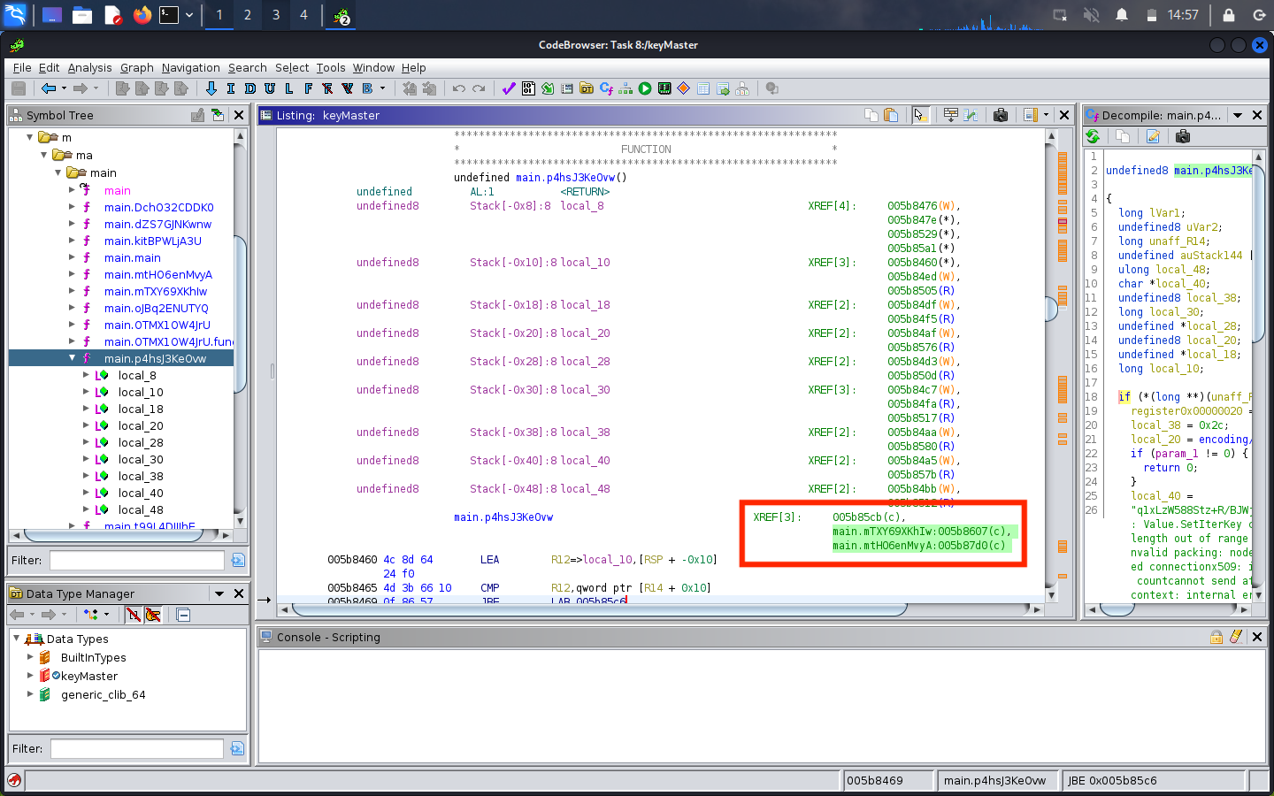The height and width of the screenshot is (796, 1274).
Task: Open the Analysis menu
Action: (x=89, y=67)
